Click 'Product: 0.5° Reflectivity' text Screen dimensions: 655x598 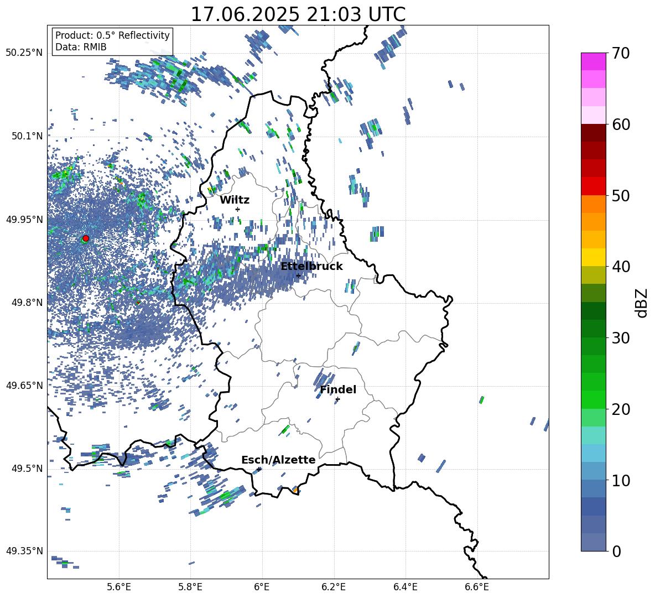point(112,35)
